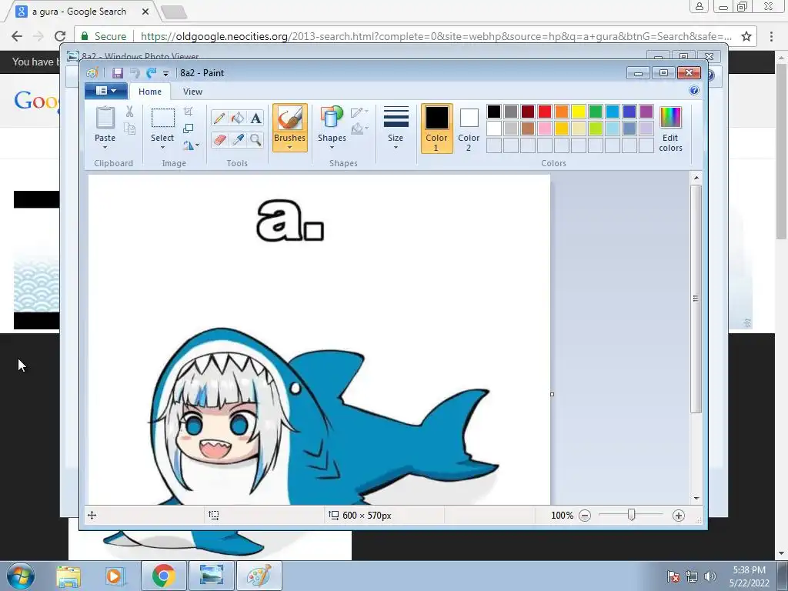Choose the purple color swatch
The width and height of the screenshot is (788, 591).
pos(646,112)
